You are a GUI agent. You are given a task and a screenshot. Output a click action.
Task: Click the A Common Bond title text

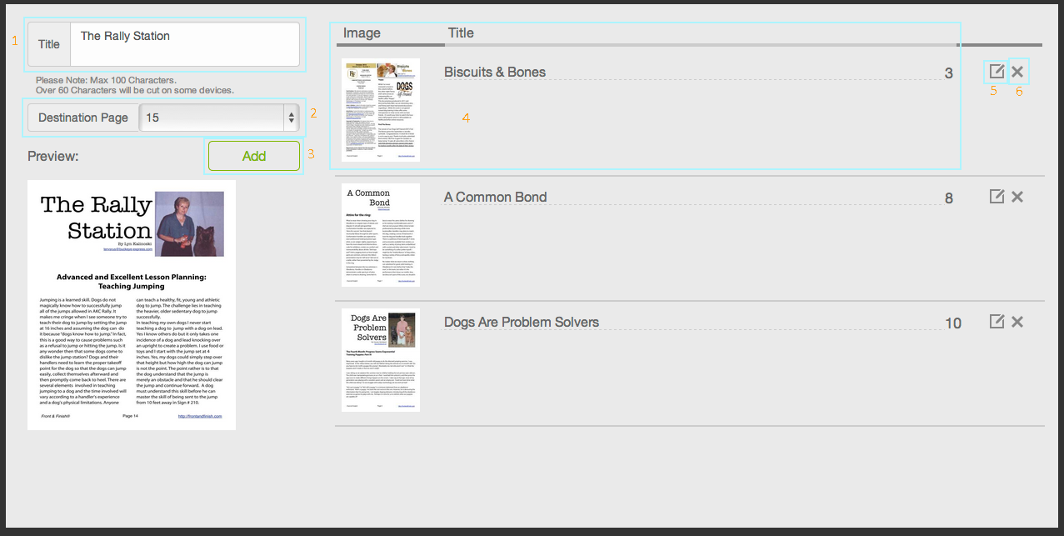496,198
